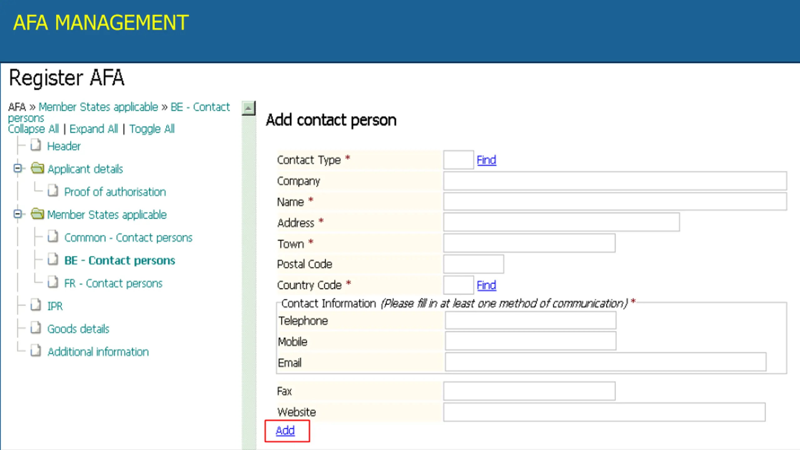Click the Add link below Website
This screenshot has height=450, width=800.
pyautogui.click(x=285, y=431)
